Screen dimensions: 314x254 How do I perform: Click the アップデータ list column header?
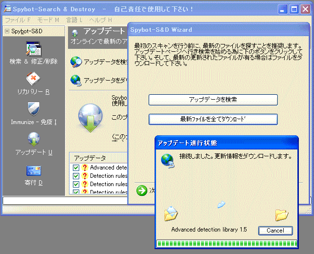(98, 158)
